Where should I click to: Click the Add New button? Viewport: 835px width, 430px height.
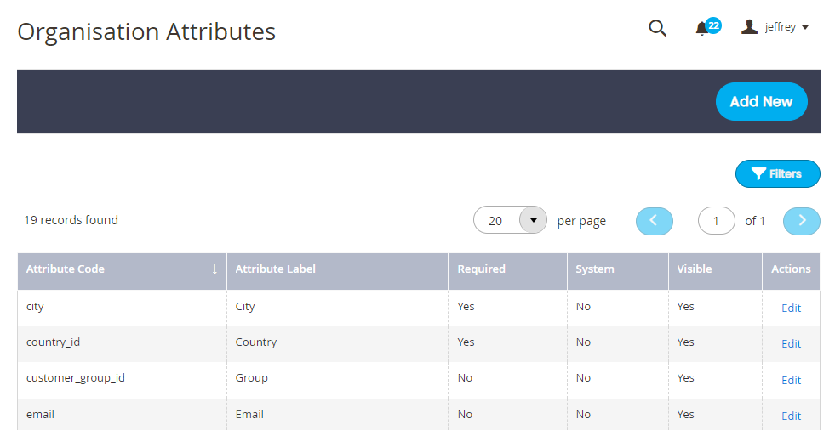point(762,101)
